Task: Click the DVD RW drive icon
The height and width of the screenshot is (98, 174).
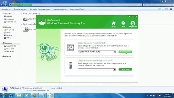Action: 26,30
